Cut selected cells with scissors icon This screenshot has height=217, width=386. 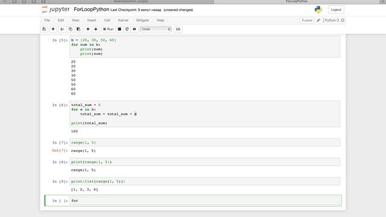pos(62,29)
